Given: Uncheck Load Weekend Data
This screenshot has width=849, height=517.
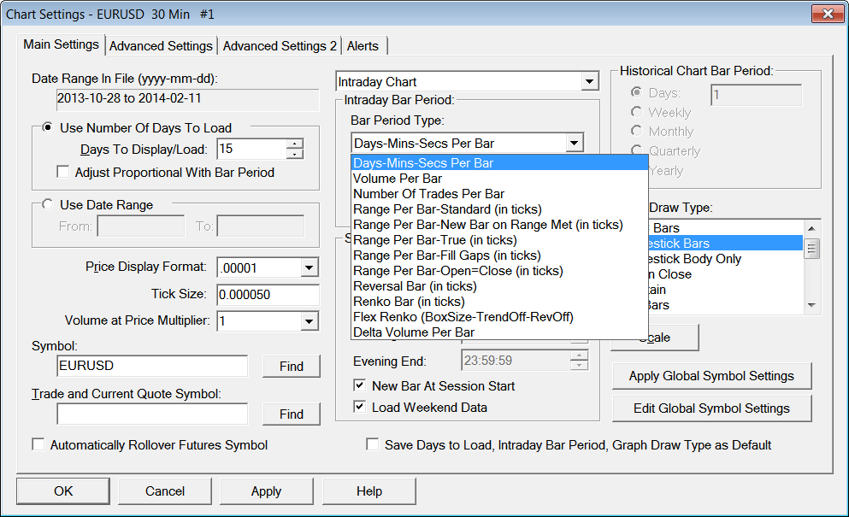Looking at the screenshot, I should pyautogui.click(x=359, y=407).
